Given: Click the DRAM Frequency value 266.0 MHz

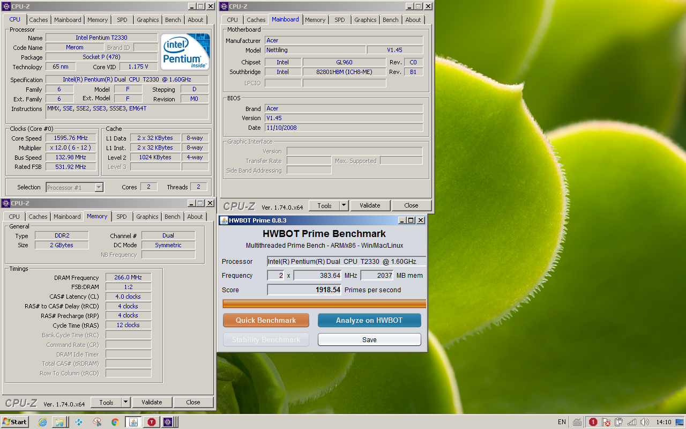Looking at the screenshot, I should pyautogui.click(x=128, y=277).
